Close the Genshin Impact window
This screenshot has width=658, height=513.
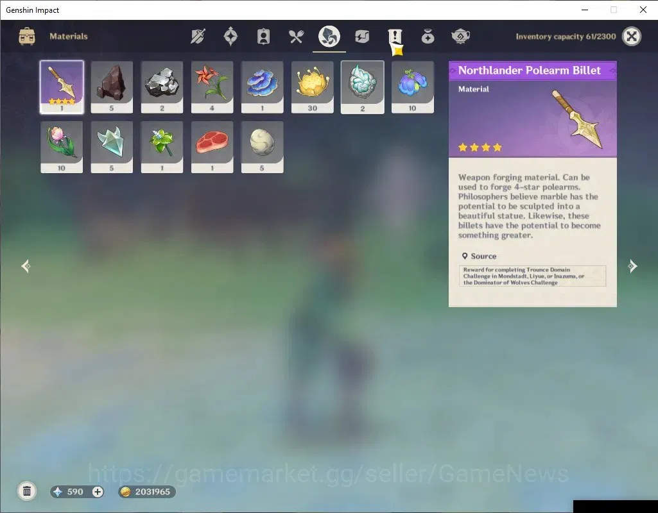click(643, 10)
